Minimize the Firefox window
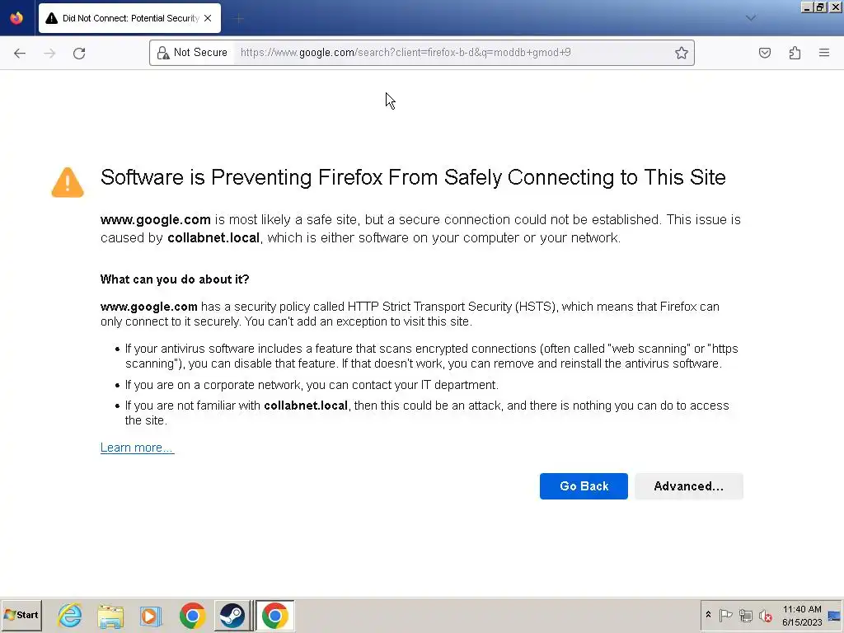This screenshot has height=633, width=844. pyautogui.click(x=806, y=7)
